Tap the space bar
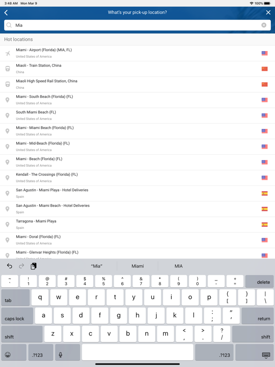Viewport: 275px width, 367px height. coord(137,352)
